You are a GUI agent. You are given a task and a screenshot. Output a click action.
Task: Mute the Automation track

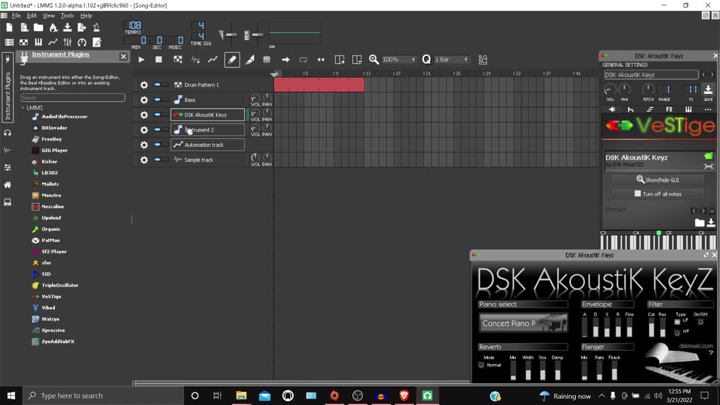tap(157, 145)
